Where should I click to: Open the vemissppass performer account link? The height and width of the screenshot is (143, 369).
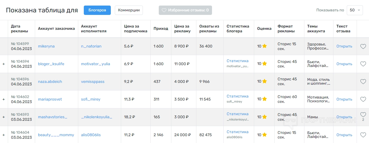pos(93,82)
